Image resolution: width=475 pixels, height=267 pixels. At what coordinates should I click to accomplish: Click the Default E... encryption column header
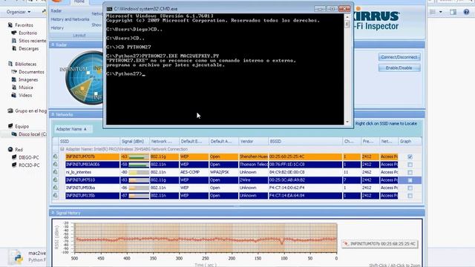194,142
